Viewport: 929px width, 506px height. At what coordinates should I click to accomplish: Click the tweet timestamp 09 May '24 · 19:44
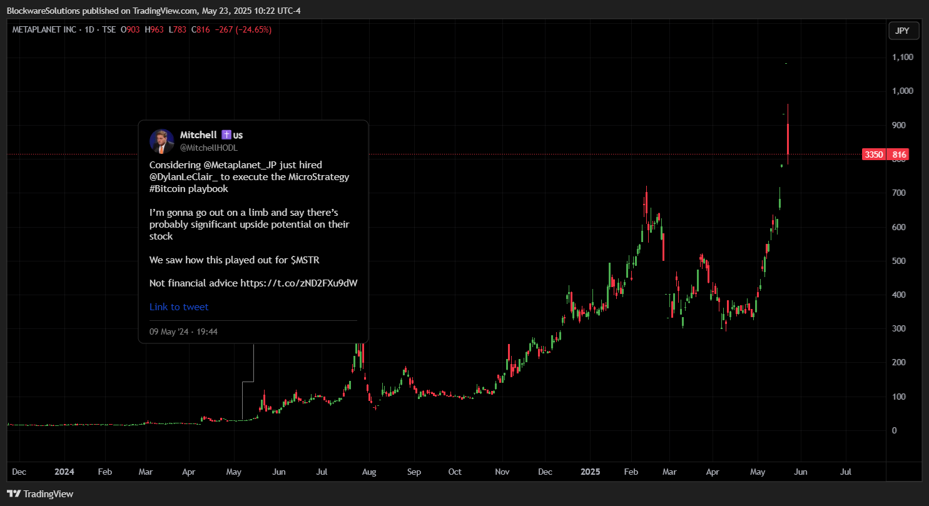(x=183, y=331)
